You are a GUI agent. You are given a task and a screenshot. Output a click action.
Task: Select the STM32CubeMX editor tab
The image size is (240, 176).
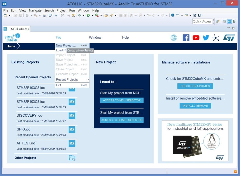pyautogui.click(x=17, y=29)
